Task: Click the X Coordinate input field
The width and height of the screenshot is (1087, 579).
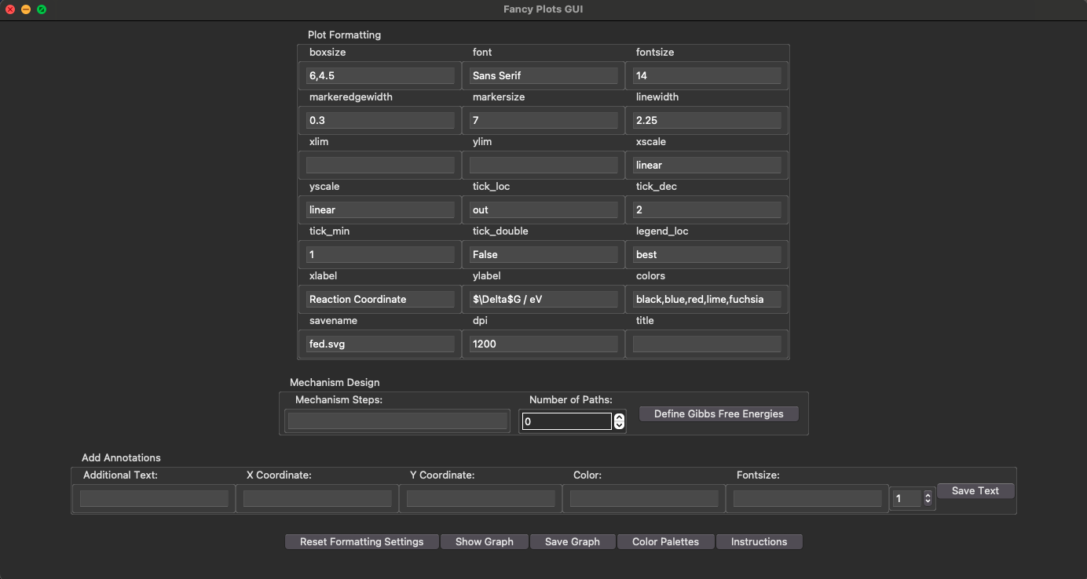Action: (317, 498)
